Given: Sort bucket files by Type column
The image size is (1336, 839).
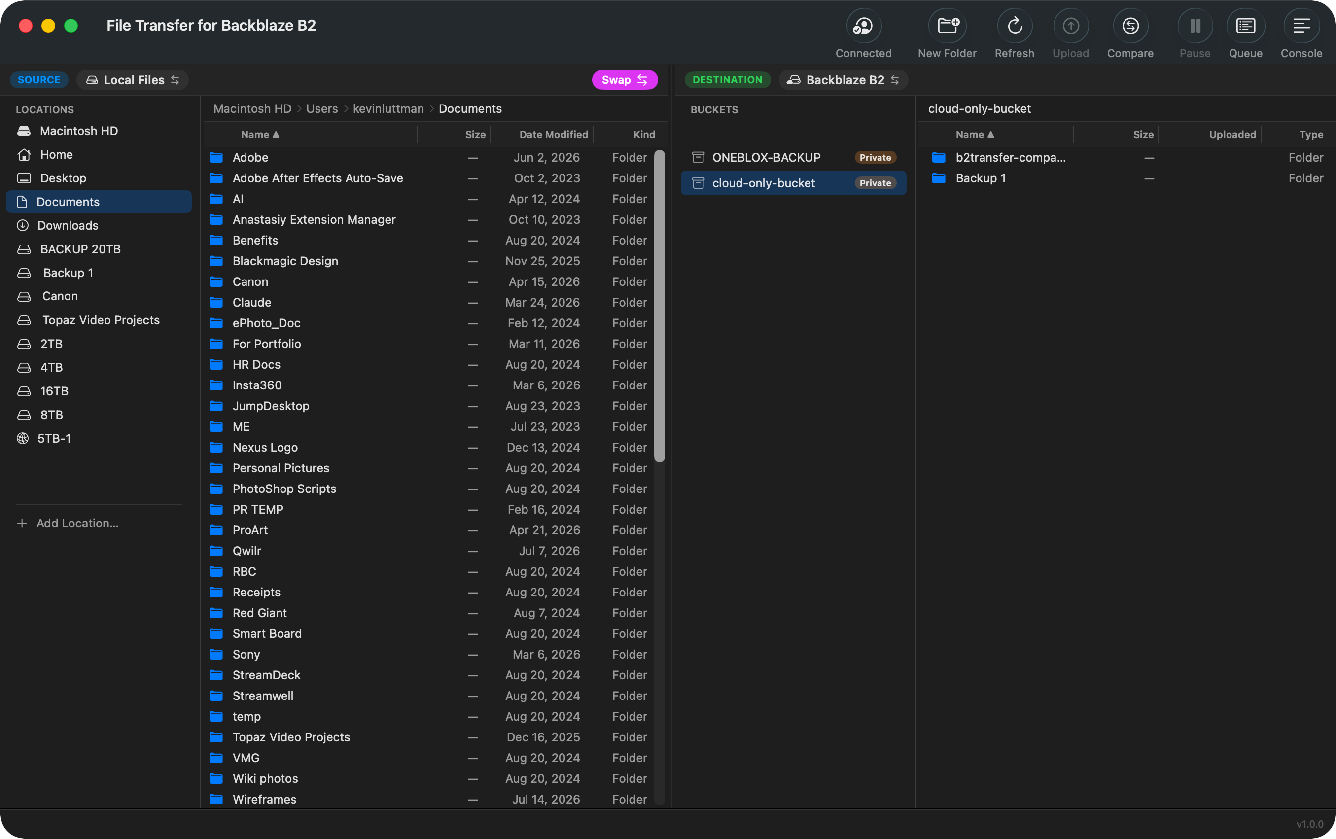Looking at the screenshot, I should [x=1311, y=134].
